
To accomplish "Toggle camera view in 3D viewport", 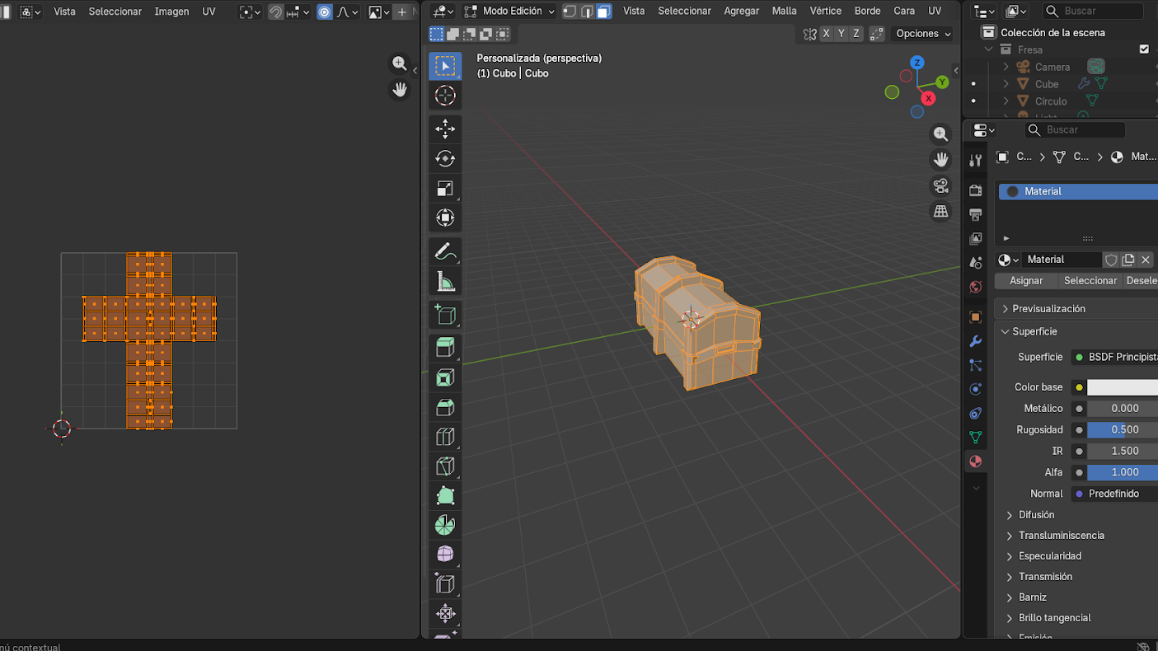I will pos(940,185).
